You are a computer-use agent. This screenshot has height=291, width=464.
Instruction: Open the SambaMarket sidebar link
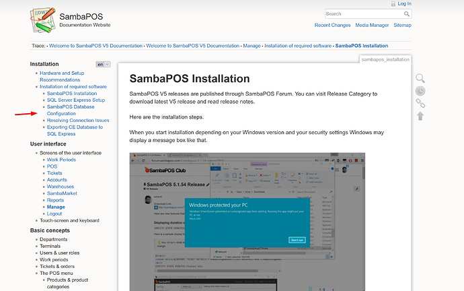62,193
